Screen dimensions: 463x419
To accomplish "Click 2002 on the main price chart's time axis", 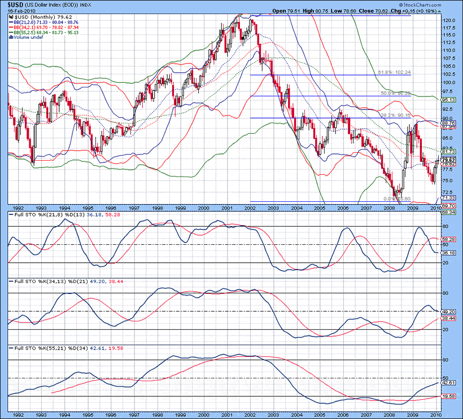I will pyautogui.click(x=251, y=208).
